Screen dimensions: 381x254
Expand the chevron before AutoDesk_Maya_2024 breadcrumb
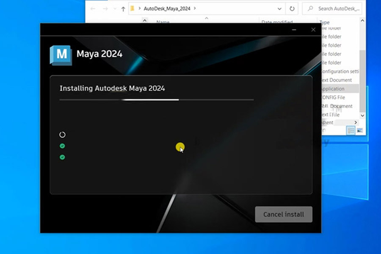tap(139, 8)
